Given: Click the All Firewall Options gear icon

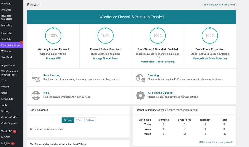Looking at the screenshot, I should [140, 95].
